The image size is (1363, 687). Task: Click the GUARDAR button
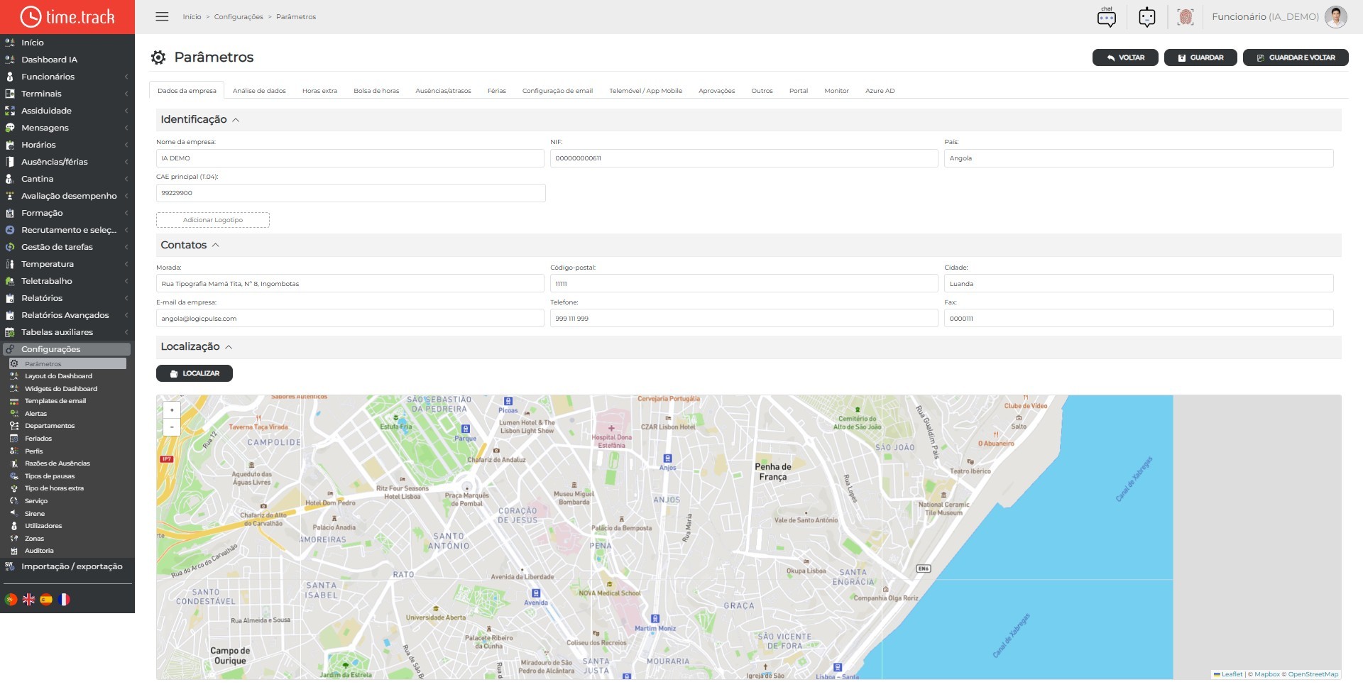1200,57
